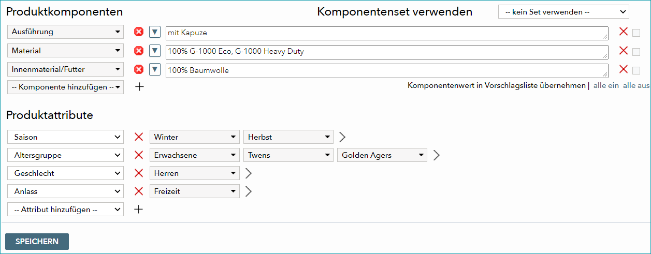Remove the Material component via red circle icon
The image size is (651, 254).
pyautogui.click(x=139, y=51)
